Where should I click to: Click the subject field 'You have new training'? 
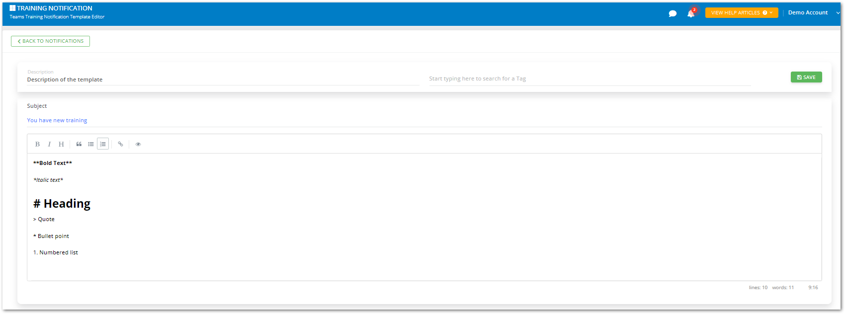coord(424,120)
